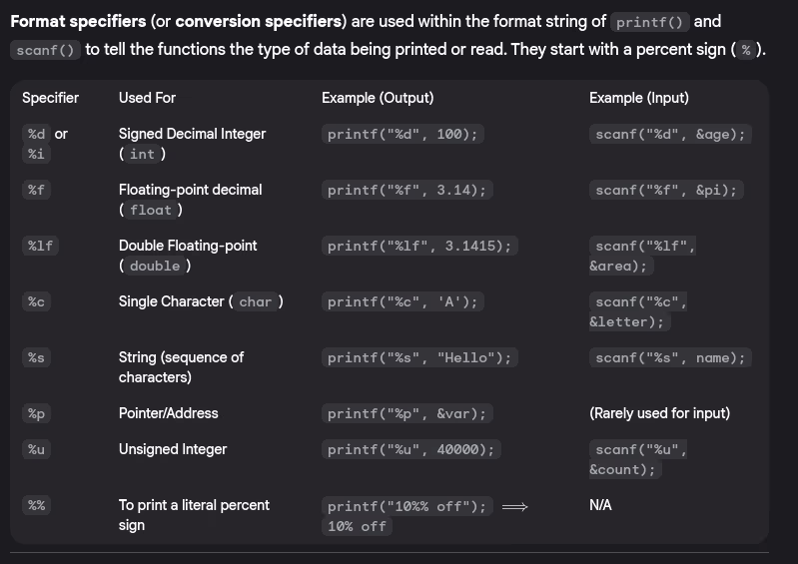Click the %p specifier code chip

[x=37, y=413]
